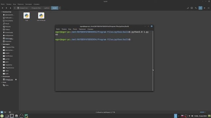Collapse the Сеть sidebar section

pos(1,82)
